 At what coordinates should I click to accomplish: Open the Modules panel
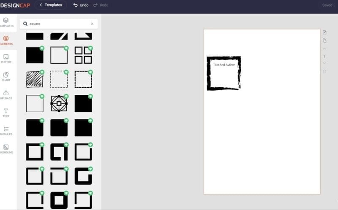click(x=6, y=131)
